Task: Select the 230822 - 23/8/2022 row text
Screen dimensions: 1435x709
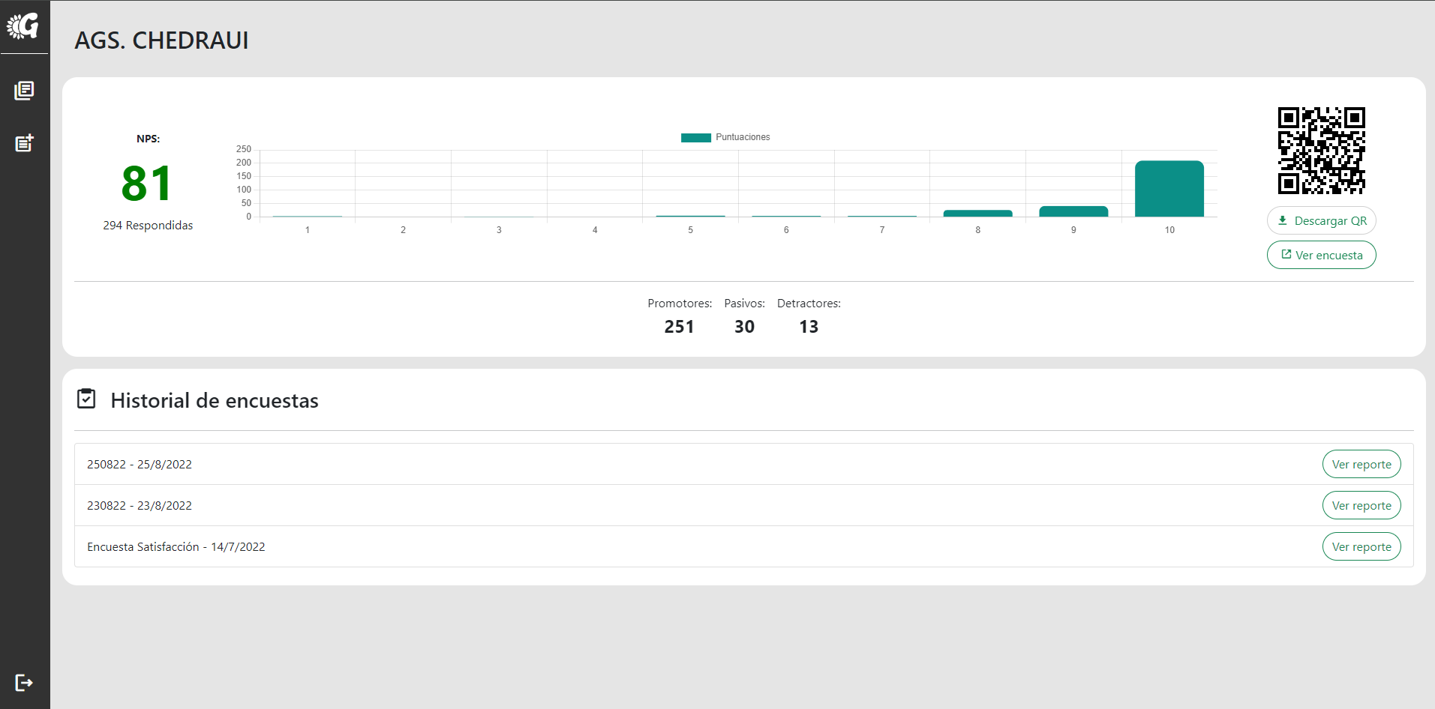Action: click(x=140, y=506)
